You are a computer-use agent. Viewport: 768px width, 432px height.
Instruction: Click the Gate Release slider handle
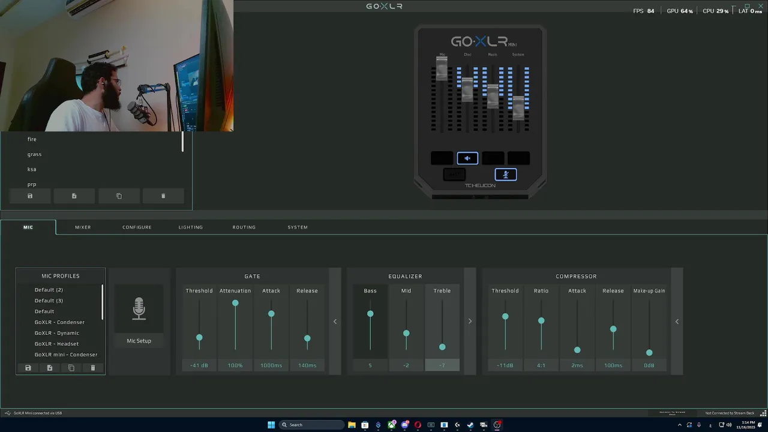click(307, 338)
